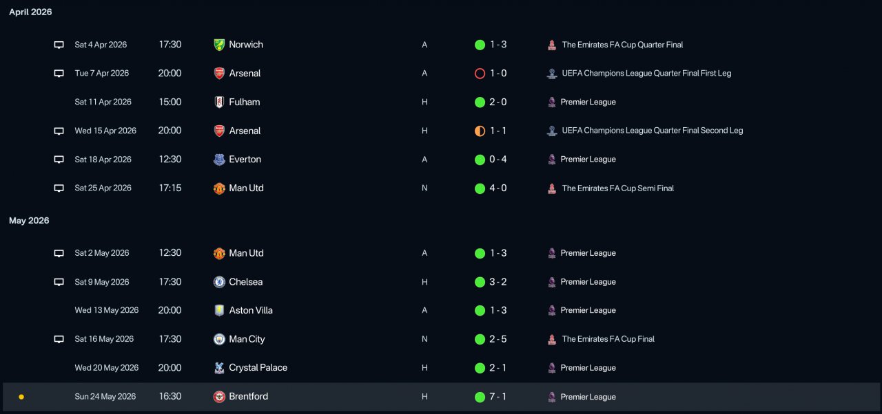Click the yellow dot on Brentford row

click(21, 397)
